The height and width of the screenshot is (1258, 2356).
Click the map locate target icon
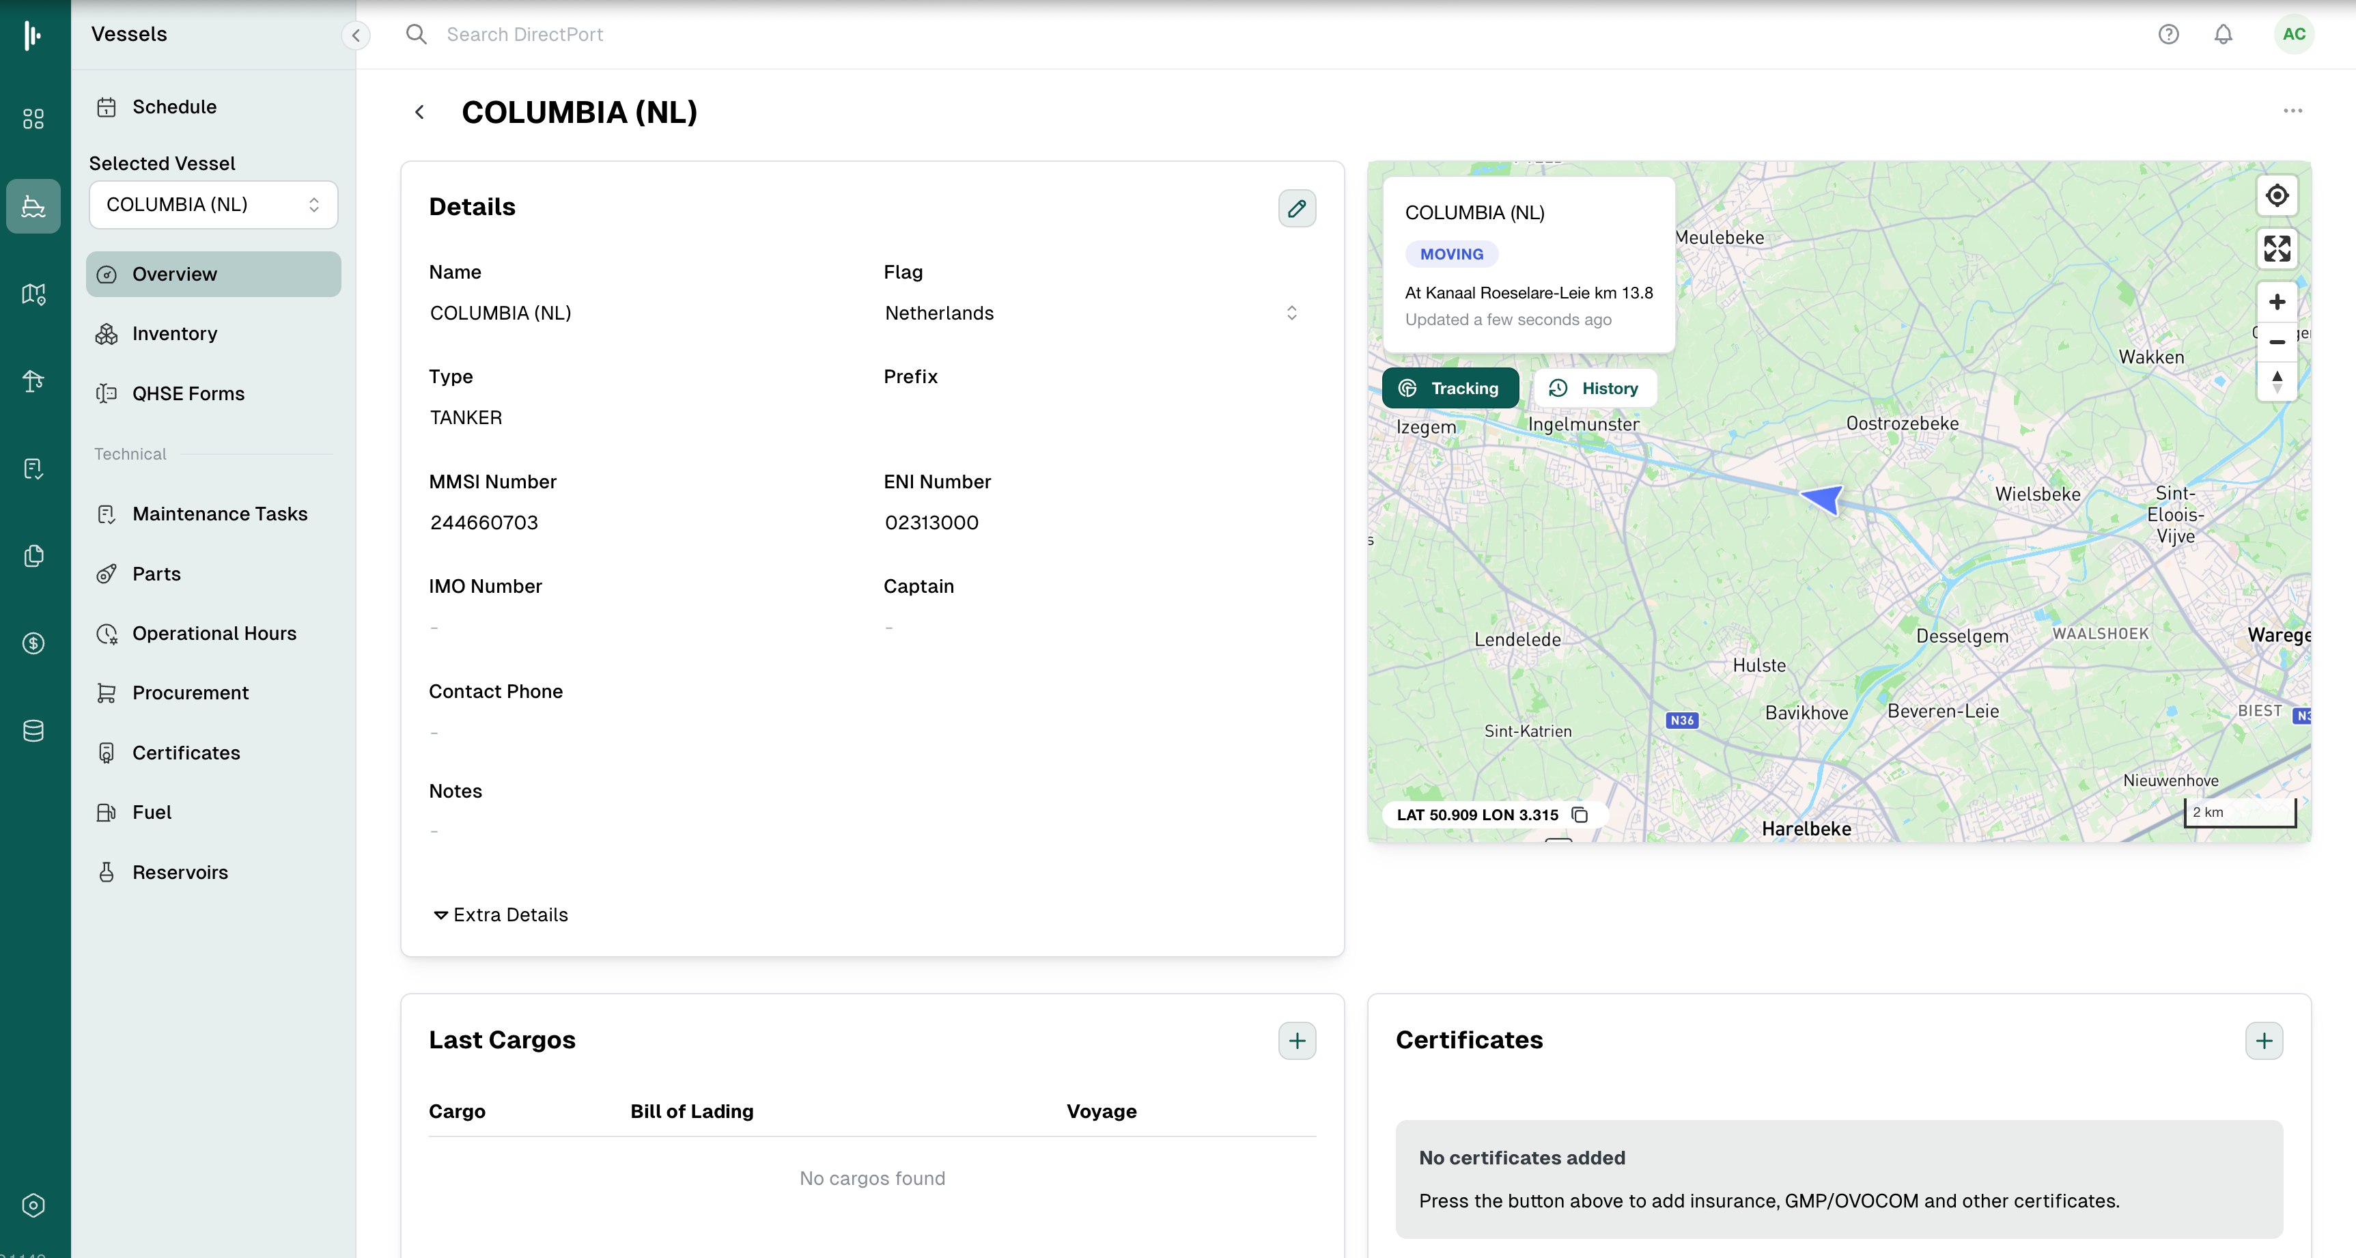pyautogui.click(x=2276, y=196)
